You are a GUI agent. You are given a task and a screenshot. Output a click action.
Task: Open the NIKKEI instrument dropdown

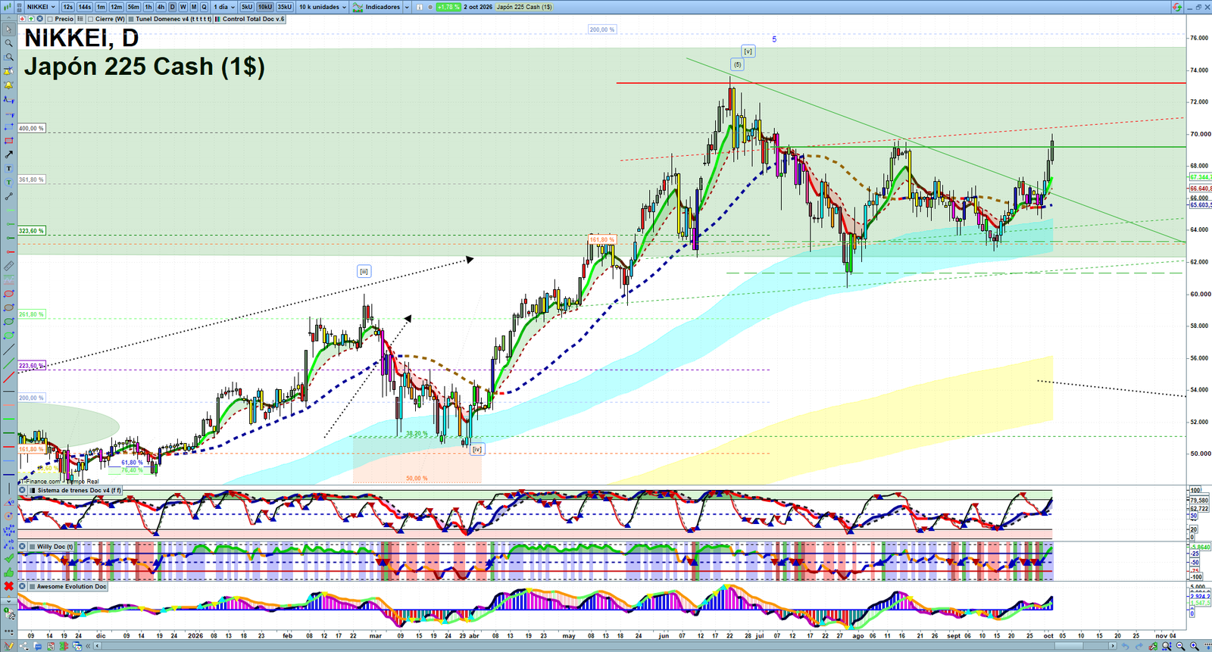[41, 7]
